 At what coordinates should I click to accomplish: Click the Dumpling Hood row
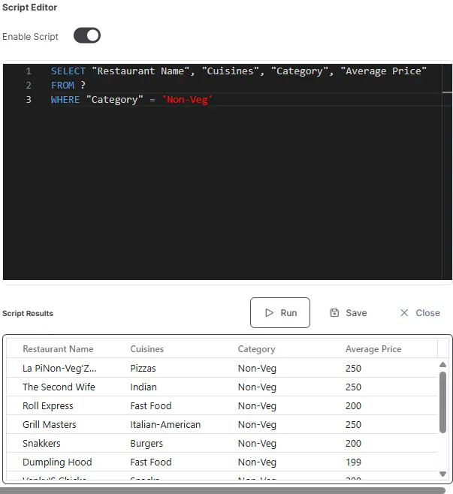tap(57, 462)
